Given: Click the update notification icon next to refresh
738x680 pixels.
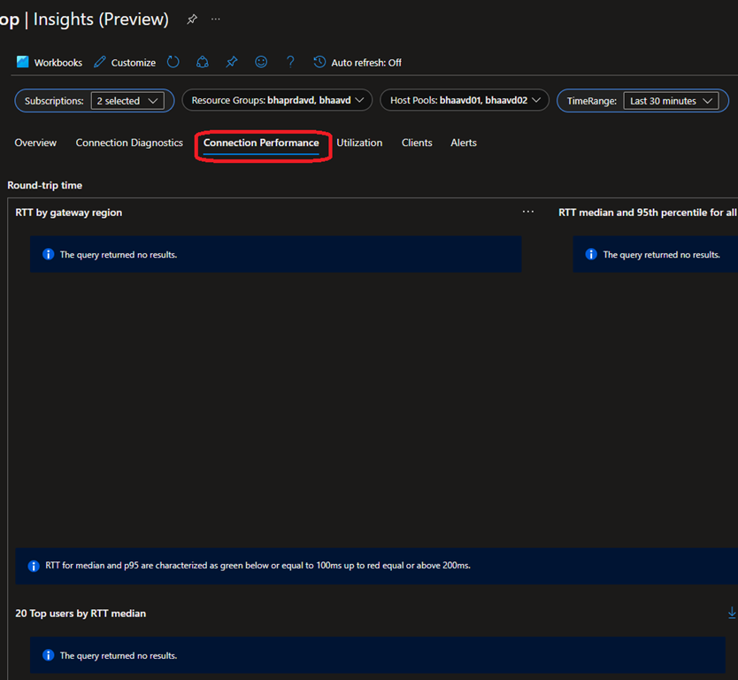Looking at the screenshot, I should (203, 62).
